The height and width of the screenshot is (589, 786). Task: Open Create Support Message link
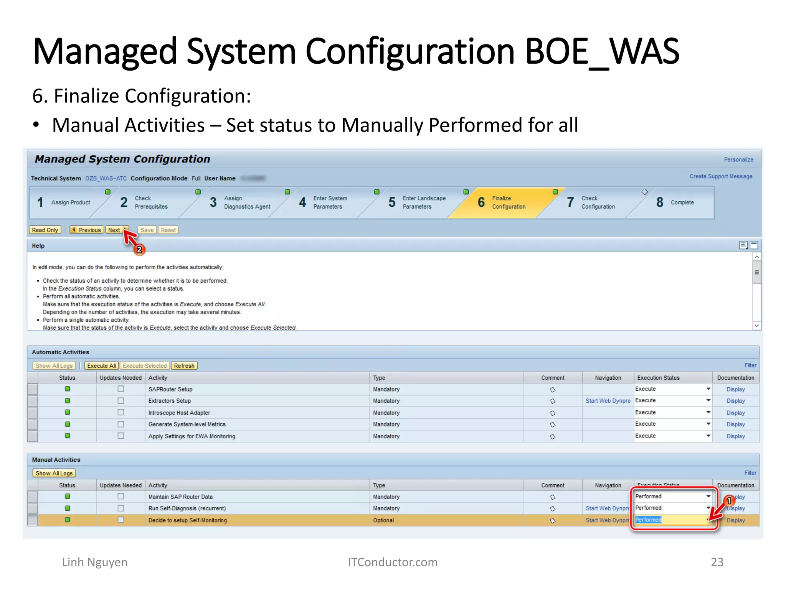coord(720,176)
